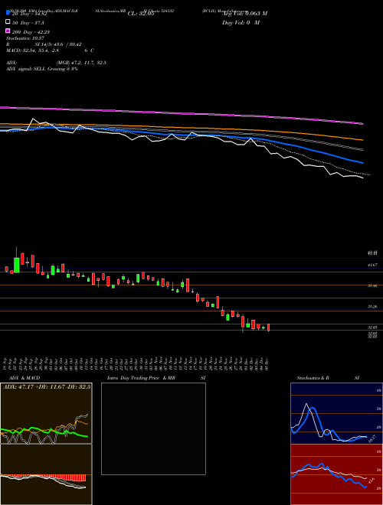Click the '(MGR) 47.2, 11.7, 32.5' ADX values

point(81,63)
